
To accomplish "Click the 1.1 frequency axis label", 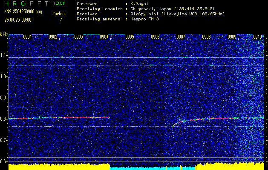I will pos(4,55).
